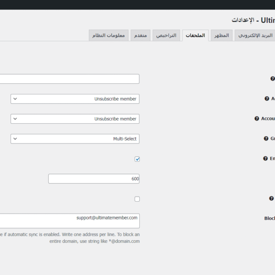Expand the Multi-Select dropdown
Image resolution: width=275 pixels, height=275 pixels.
coord(75,139)
